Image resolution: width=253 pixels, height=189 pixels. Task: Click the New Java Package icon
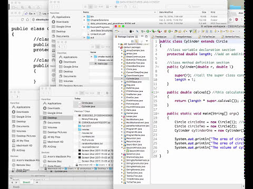coord(165,31)
